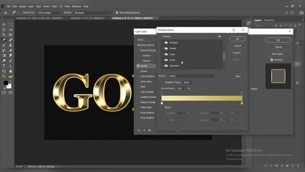Open the Smoothness percentage dropdown arrow
The height and width of the screenshot is (172, 305).
(x=184, y=88)
